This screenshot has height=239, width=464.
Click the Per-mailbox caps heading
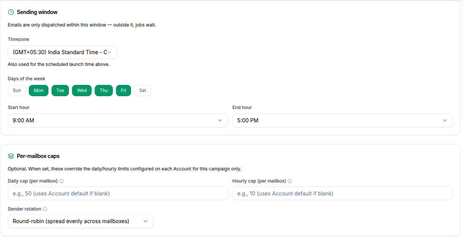[x=38, y=156]
